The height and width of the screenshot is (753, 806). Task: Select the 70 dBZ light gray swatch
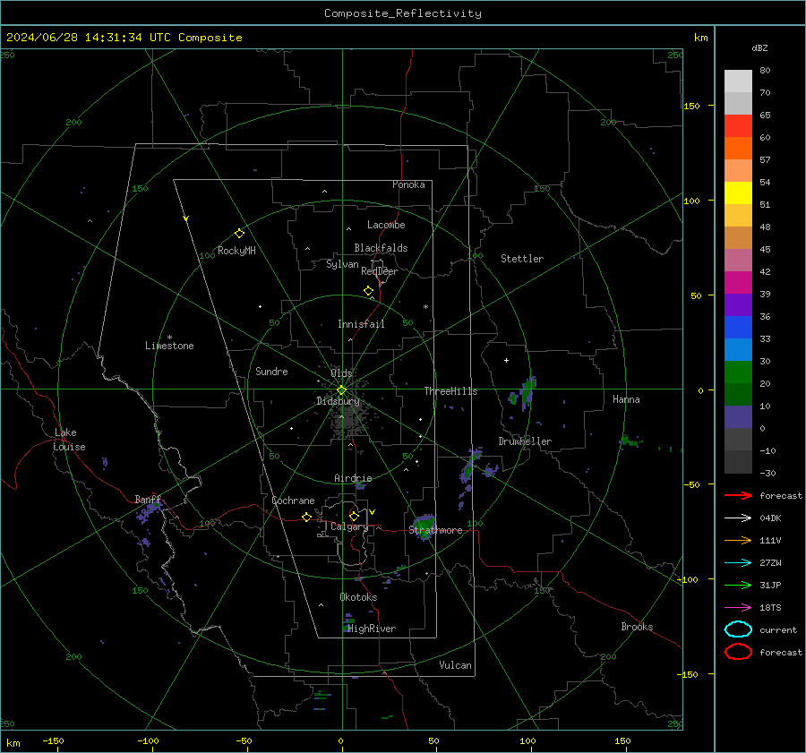click(738, 104)
